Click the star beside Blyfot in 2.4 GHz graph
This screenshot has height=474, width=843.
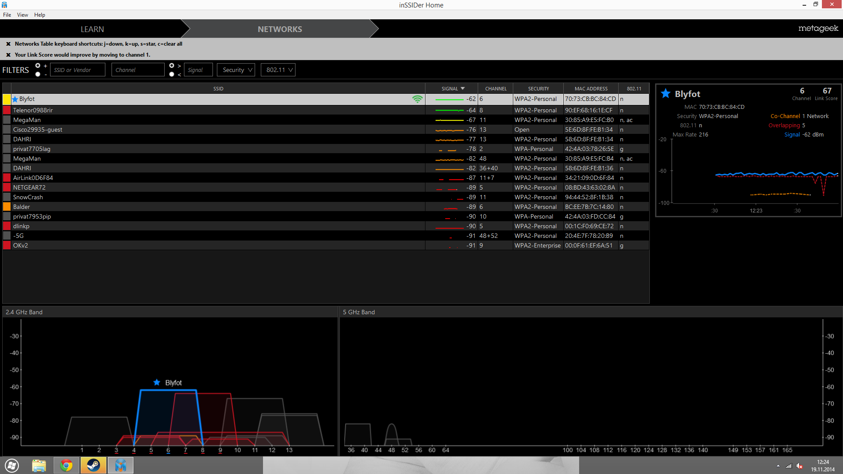click(x=157, y=382)
